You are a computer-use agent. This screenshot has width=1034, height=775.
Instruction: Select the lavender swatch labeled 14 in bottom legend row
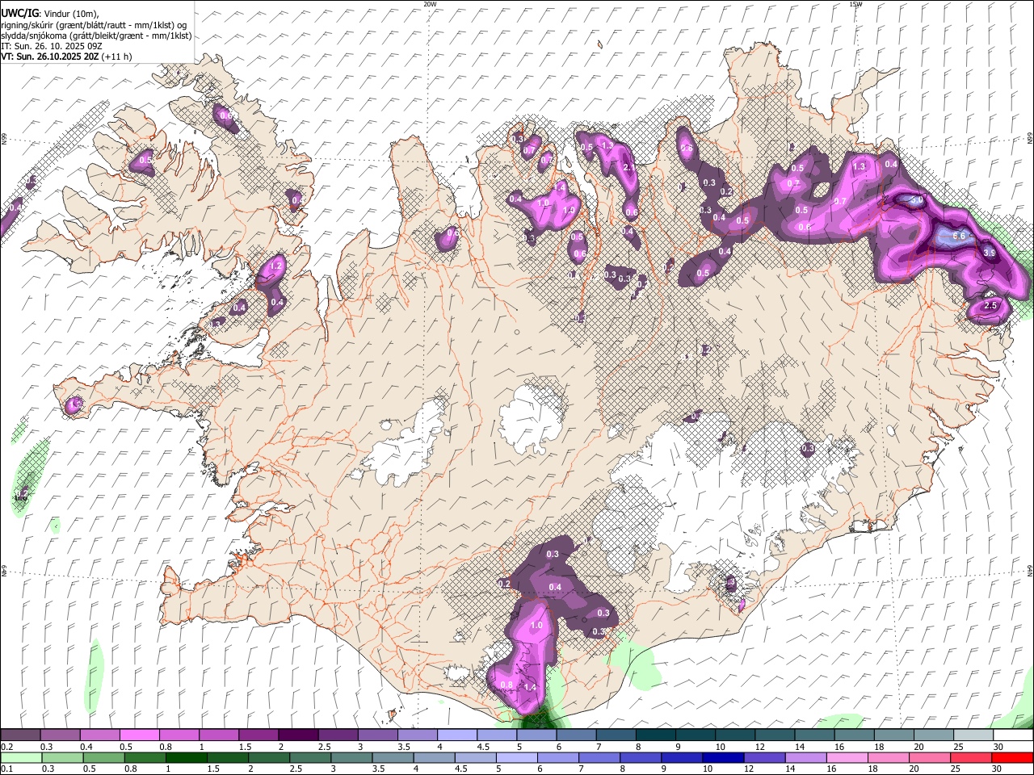click(x=805, y=757)
